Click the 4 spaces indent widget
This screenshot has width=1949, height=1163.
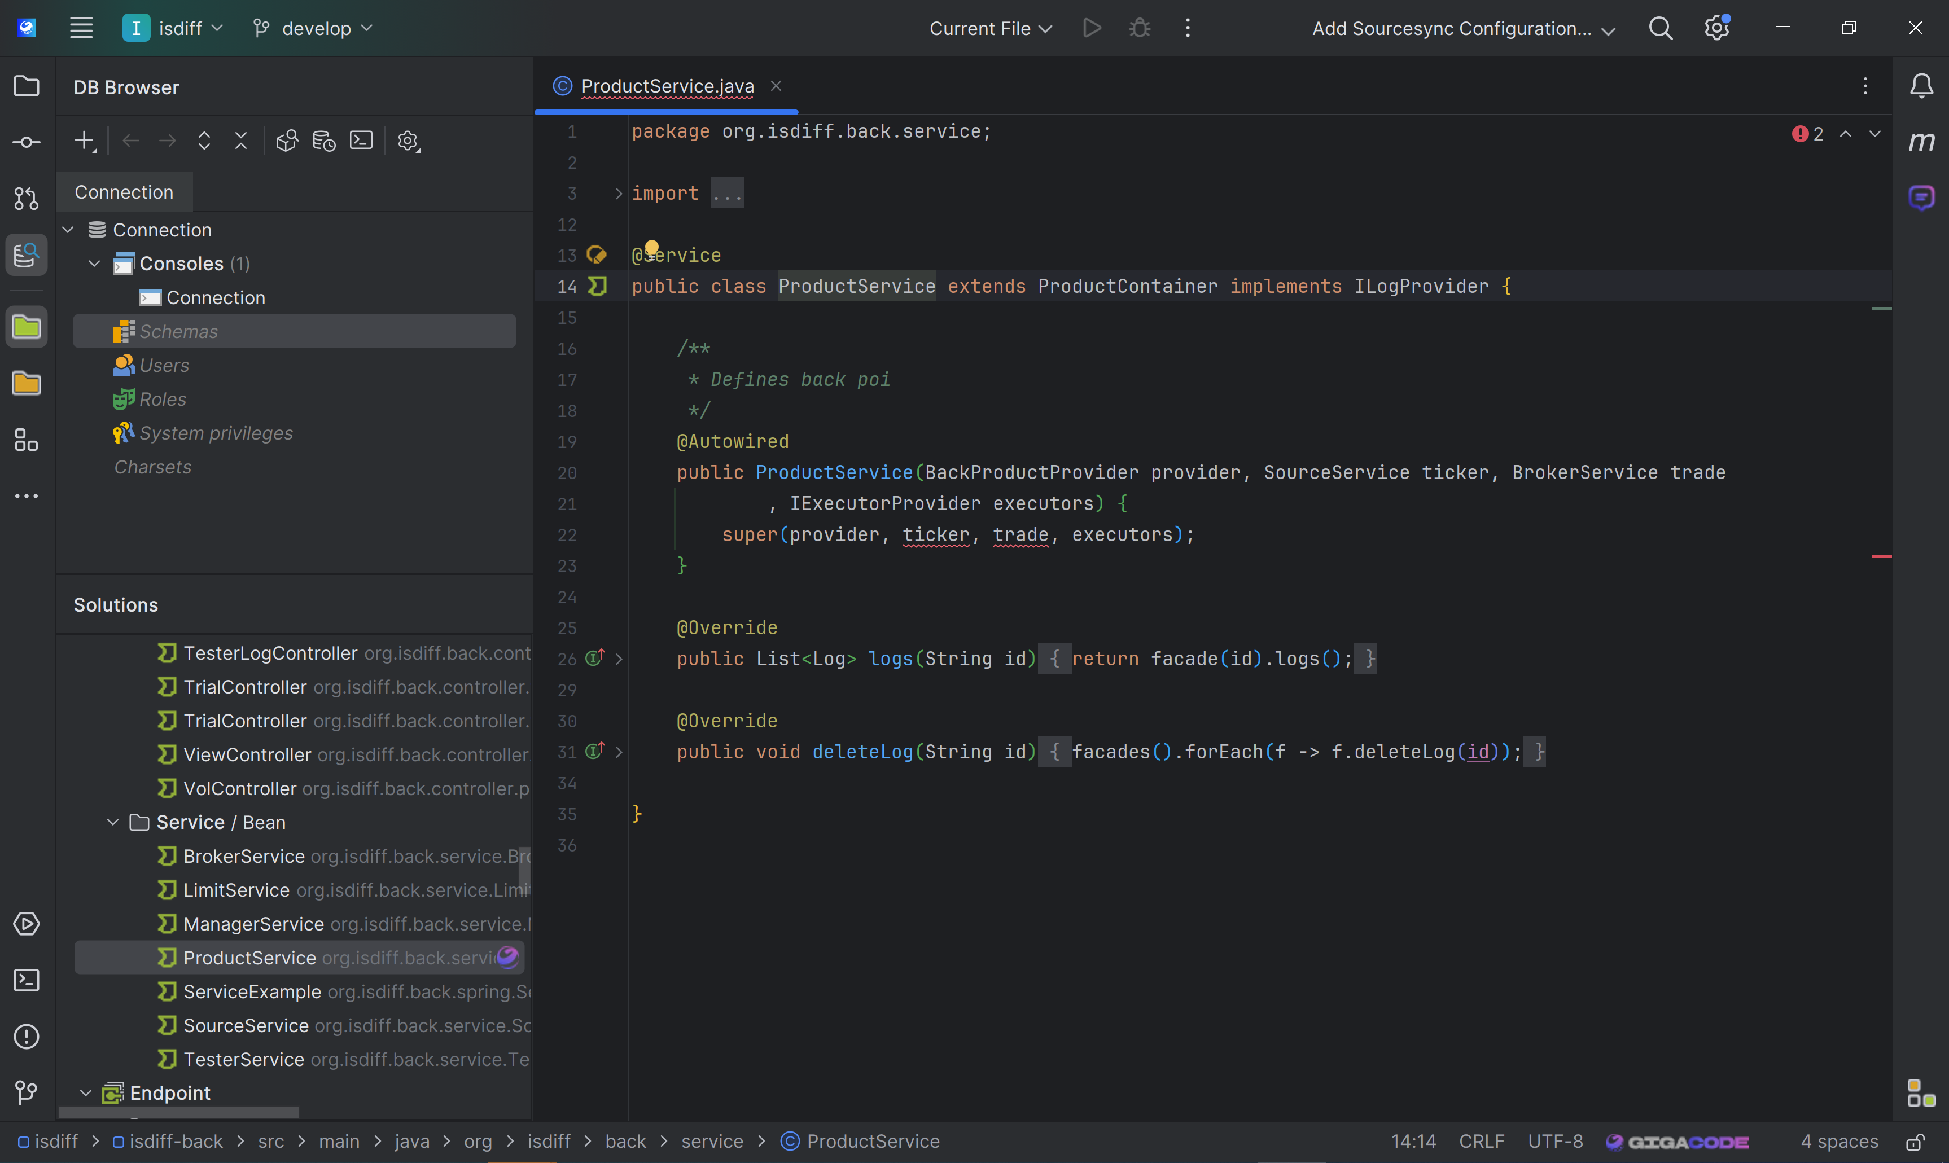click(x=1839, y=1142)
